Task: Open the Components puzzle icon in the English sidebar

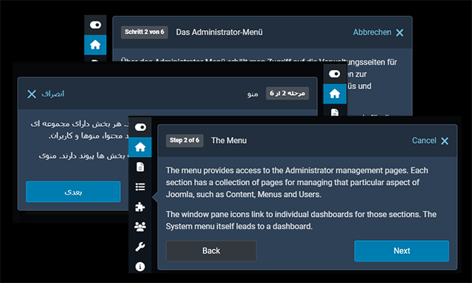Action: (x=140, y=207)
